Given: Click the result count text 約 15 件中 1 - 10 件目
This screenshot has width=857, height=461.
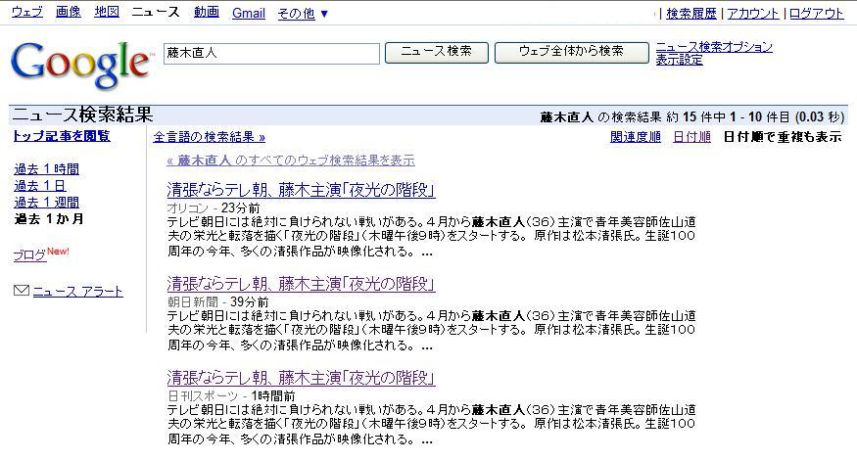Looking at the screenshot, I should (x=728, y=116).
